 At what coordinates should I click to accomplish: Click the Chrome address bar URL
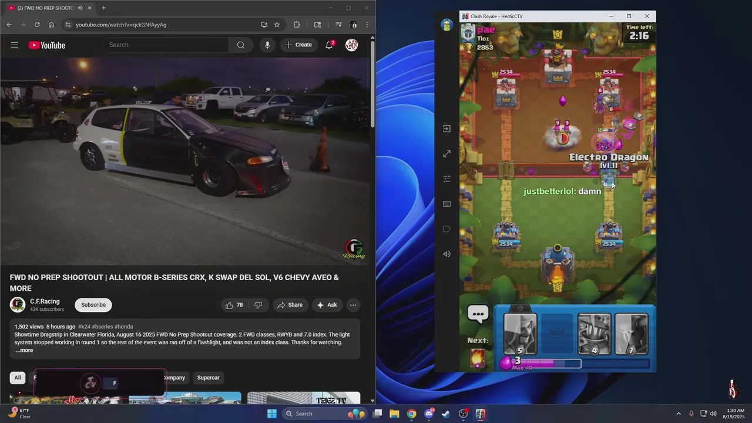[x=121, y=25]
